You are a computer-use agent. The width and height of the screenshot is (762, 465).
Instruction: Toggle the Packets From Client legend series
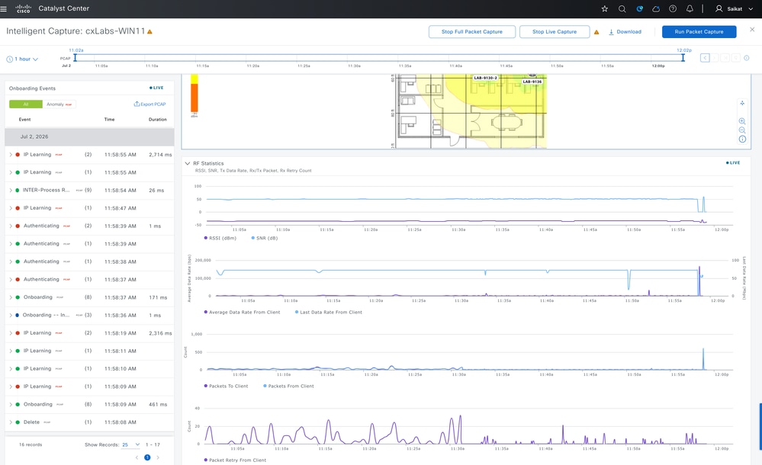(288, 386)
